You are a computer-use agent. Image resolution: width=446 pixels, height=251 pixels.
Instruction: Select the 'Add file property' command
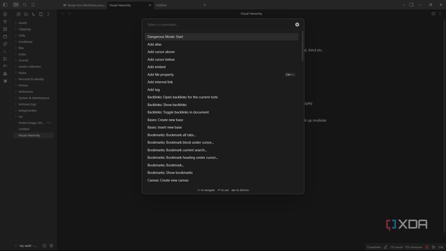[222, 75]
